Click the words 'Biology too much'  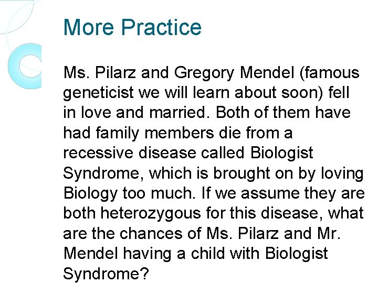click(x=129, y=193)
